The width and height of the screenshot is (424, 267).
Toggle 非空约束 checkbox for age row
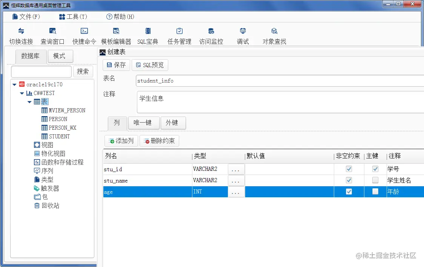(349, 191)
